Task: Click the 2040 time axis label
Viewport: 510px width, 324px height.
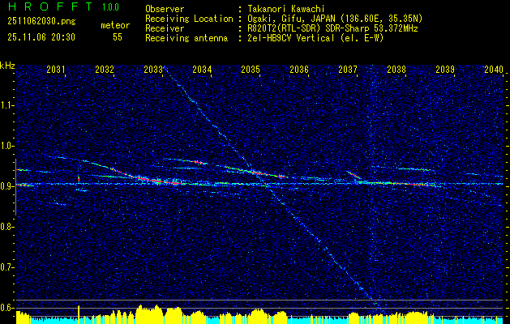Action: pyautogui.click(x=494, y=69)
